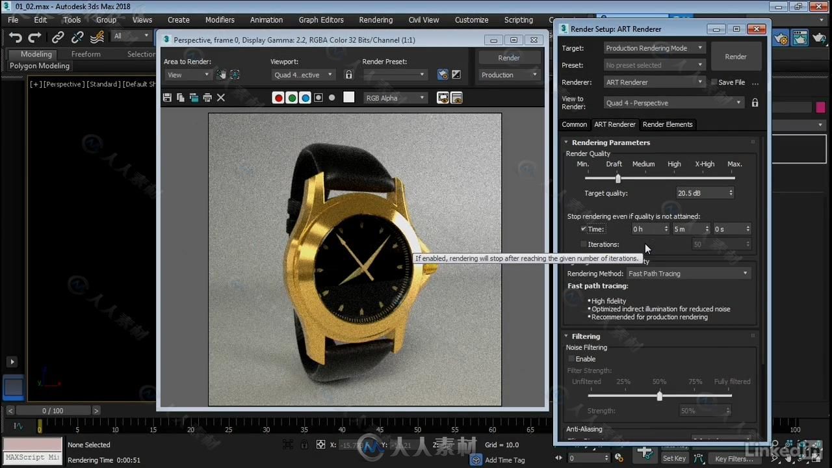The width and height of the screenshot is (832, 468).
Task: Select the Modeling ribbon tab
Action: pyautogui.click(x=36, y=54)
